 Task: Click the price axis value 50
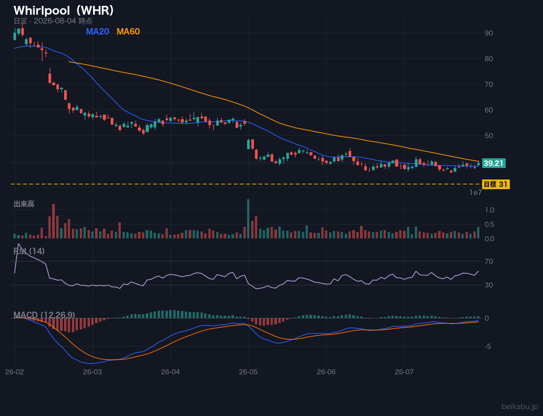(x=489, y=136)
